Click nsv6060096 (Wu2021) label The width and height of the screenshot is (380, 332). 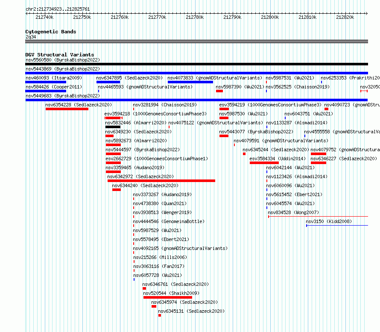(290, 185)
